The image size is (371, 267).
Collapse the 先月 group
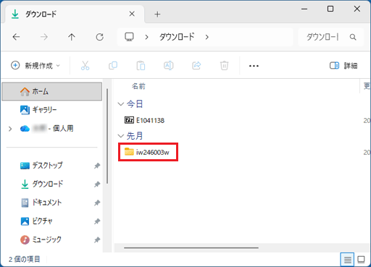[120, 136]
